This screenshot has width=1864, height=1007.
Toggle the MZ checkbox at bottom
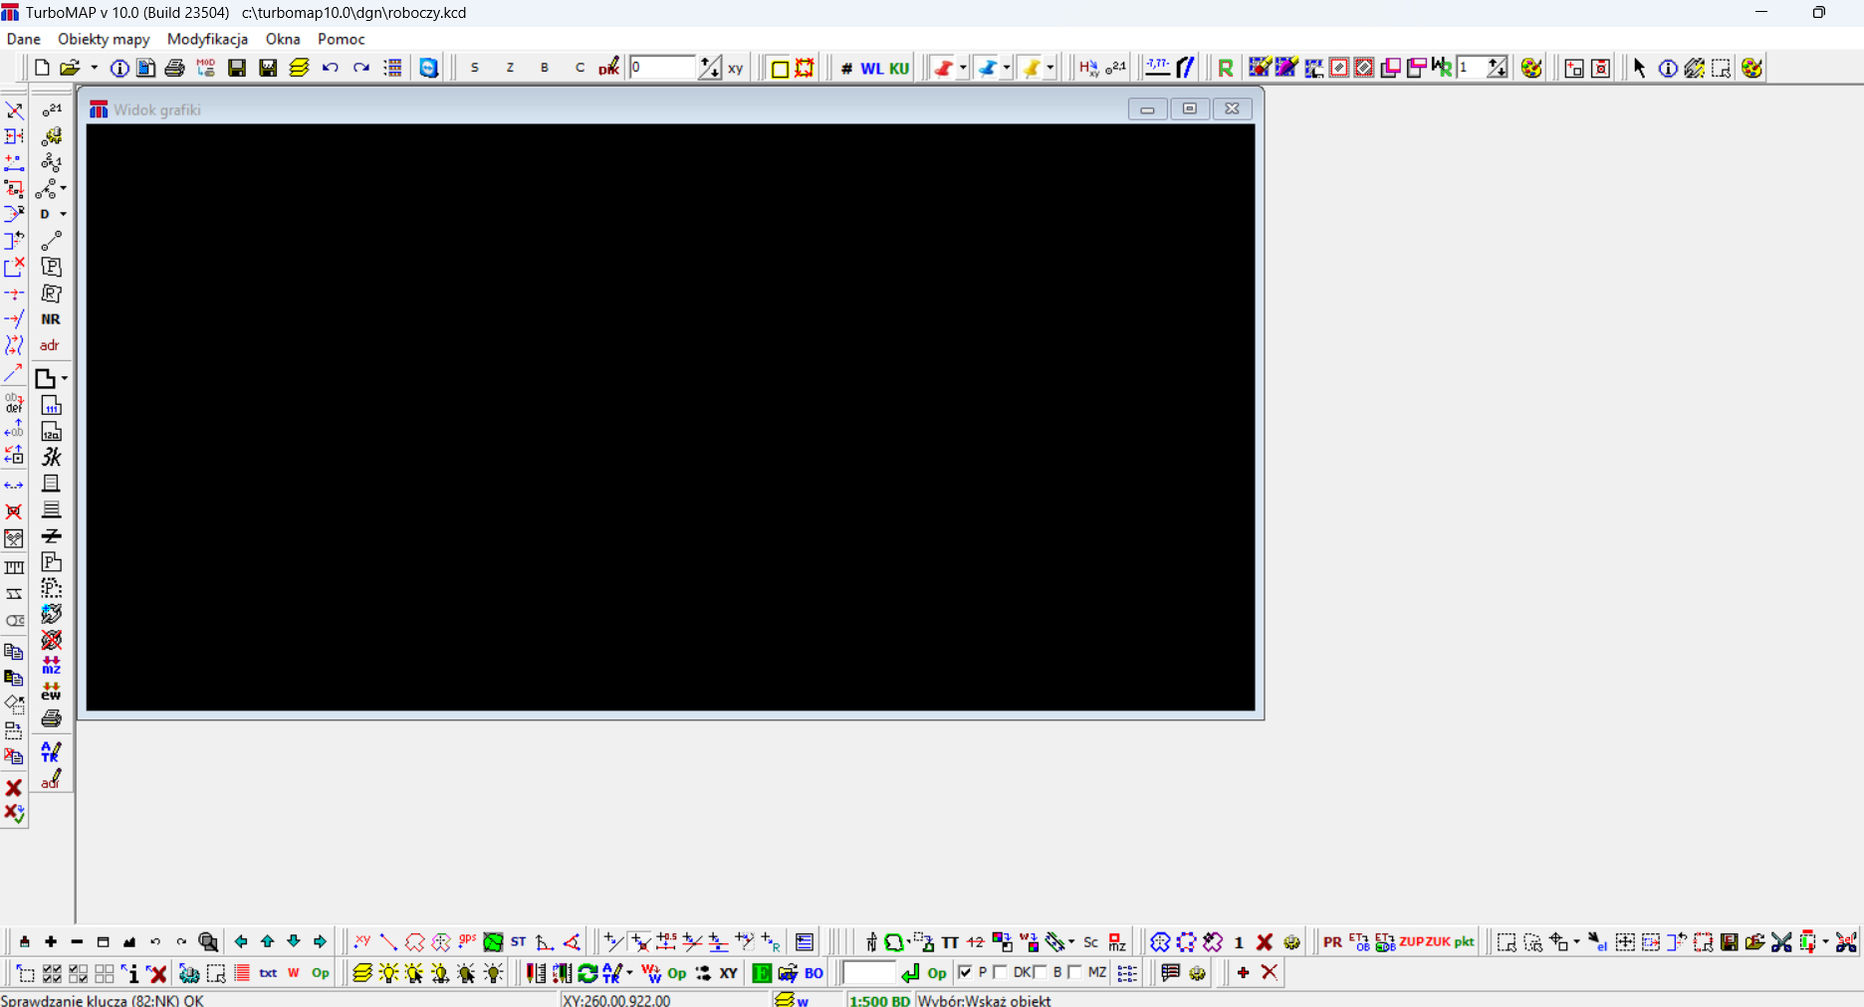[x=1075, y=973]
